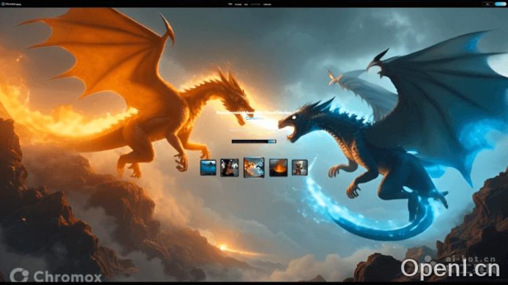508x285 pixels.
Task: Select the small creature character thumbnail
Action: point(299,167)
